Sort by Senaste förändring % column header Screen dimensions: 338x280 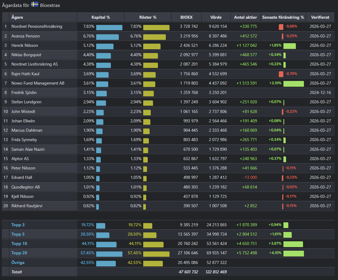pyautogui.click(x=283, y=17)
